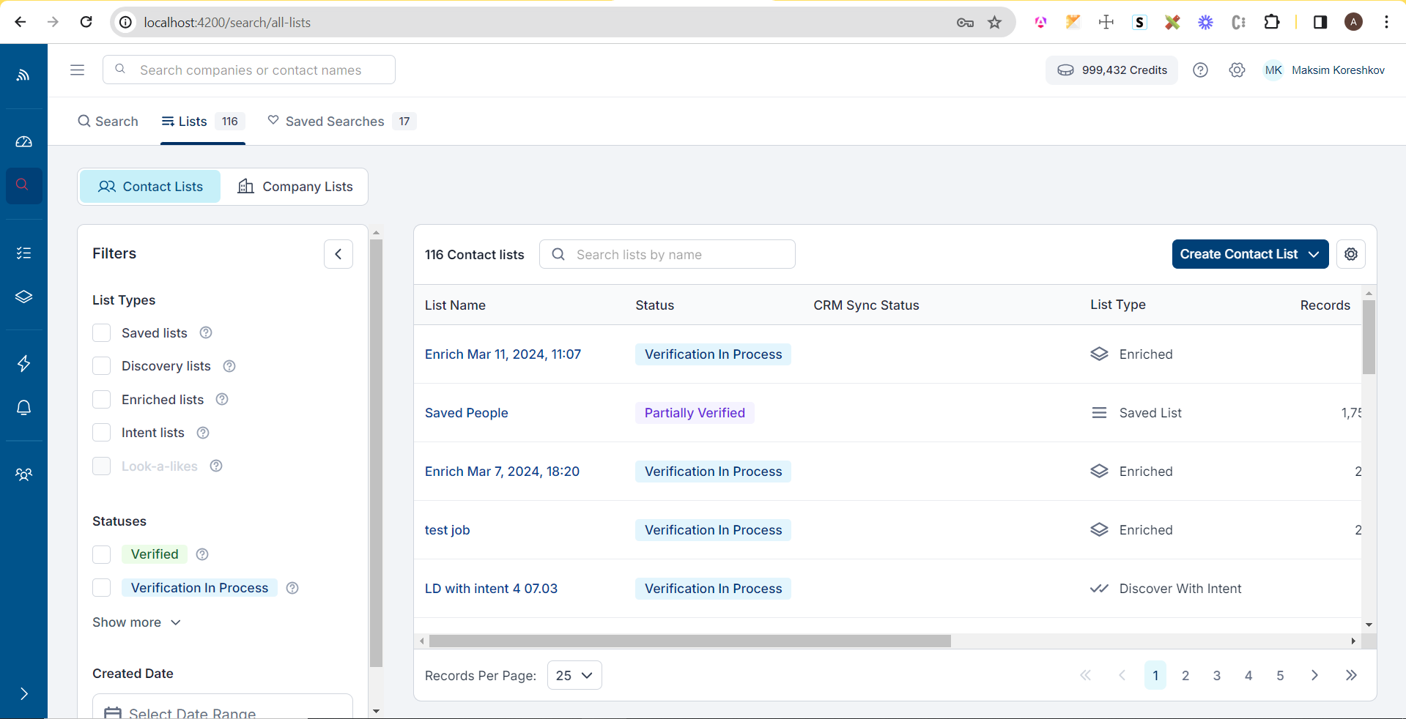Open table settings gear next to Create Contact List
The height and width of the screenshot is (719, 1406).
(x=1350, y=254)
